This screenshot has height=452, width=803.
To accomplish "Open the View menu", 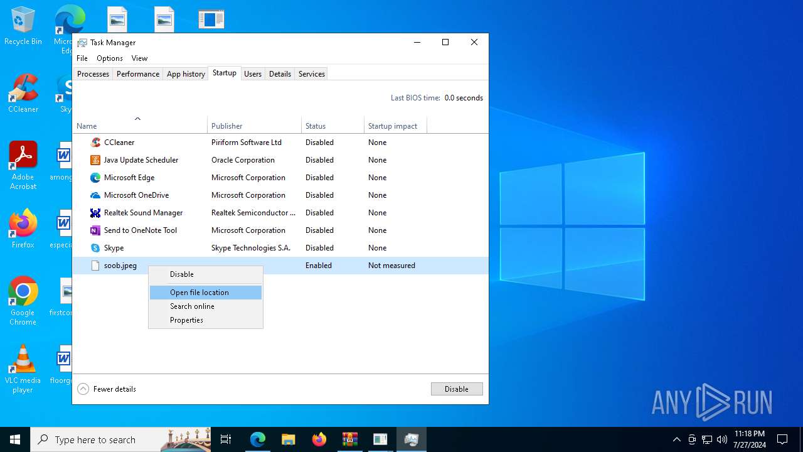I will 139,58.
